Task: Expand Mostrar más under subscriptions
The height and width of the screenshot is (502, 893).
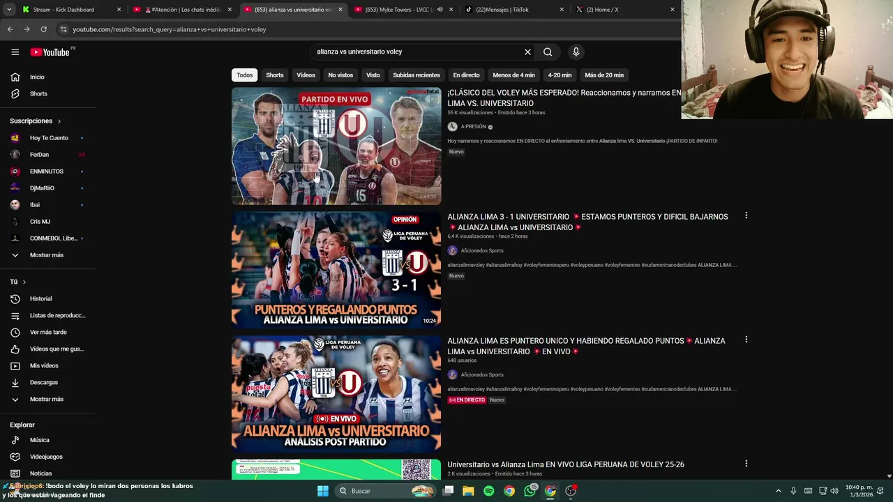Action: (47, 255)
